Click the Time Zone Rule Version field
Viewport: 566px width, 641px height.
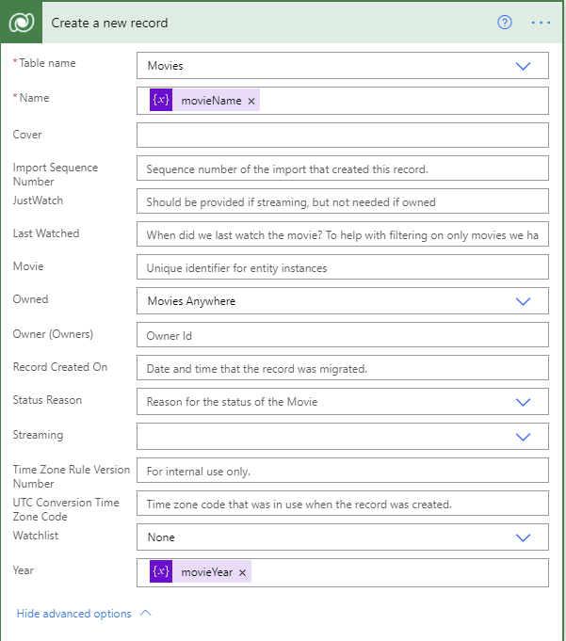point(343,470)
